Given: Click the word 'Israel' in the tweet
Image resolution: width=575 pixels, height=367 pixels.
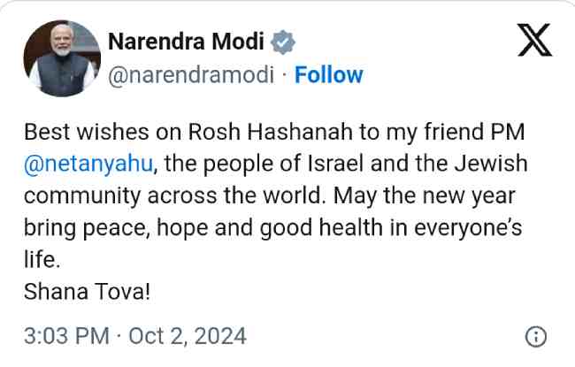Looking at the screenshot, I should [x=335, y=163].
